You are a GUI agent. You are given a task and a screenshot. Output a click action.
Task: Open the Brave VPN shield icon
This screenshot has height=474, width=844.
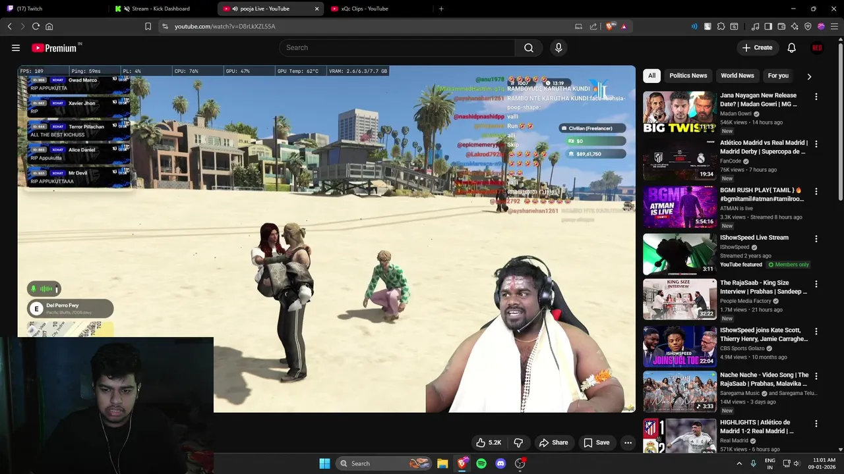808,26
